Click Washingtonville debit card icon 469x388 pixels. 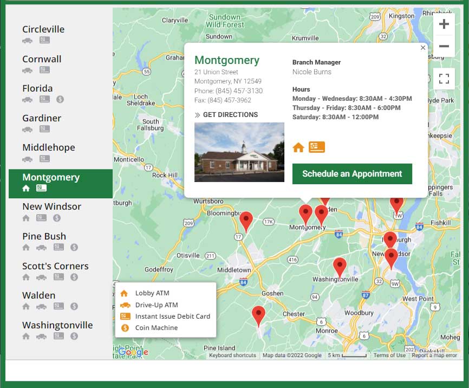click(58, 335)
